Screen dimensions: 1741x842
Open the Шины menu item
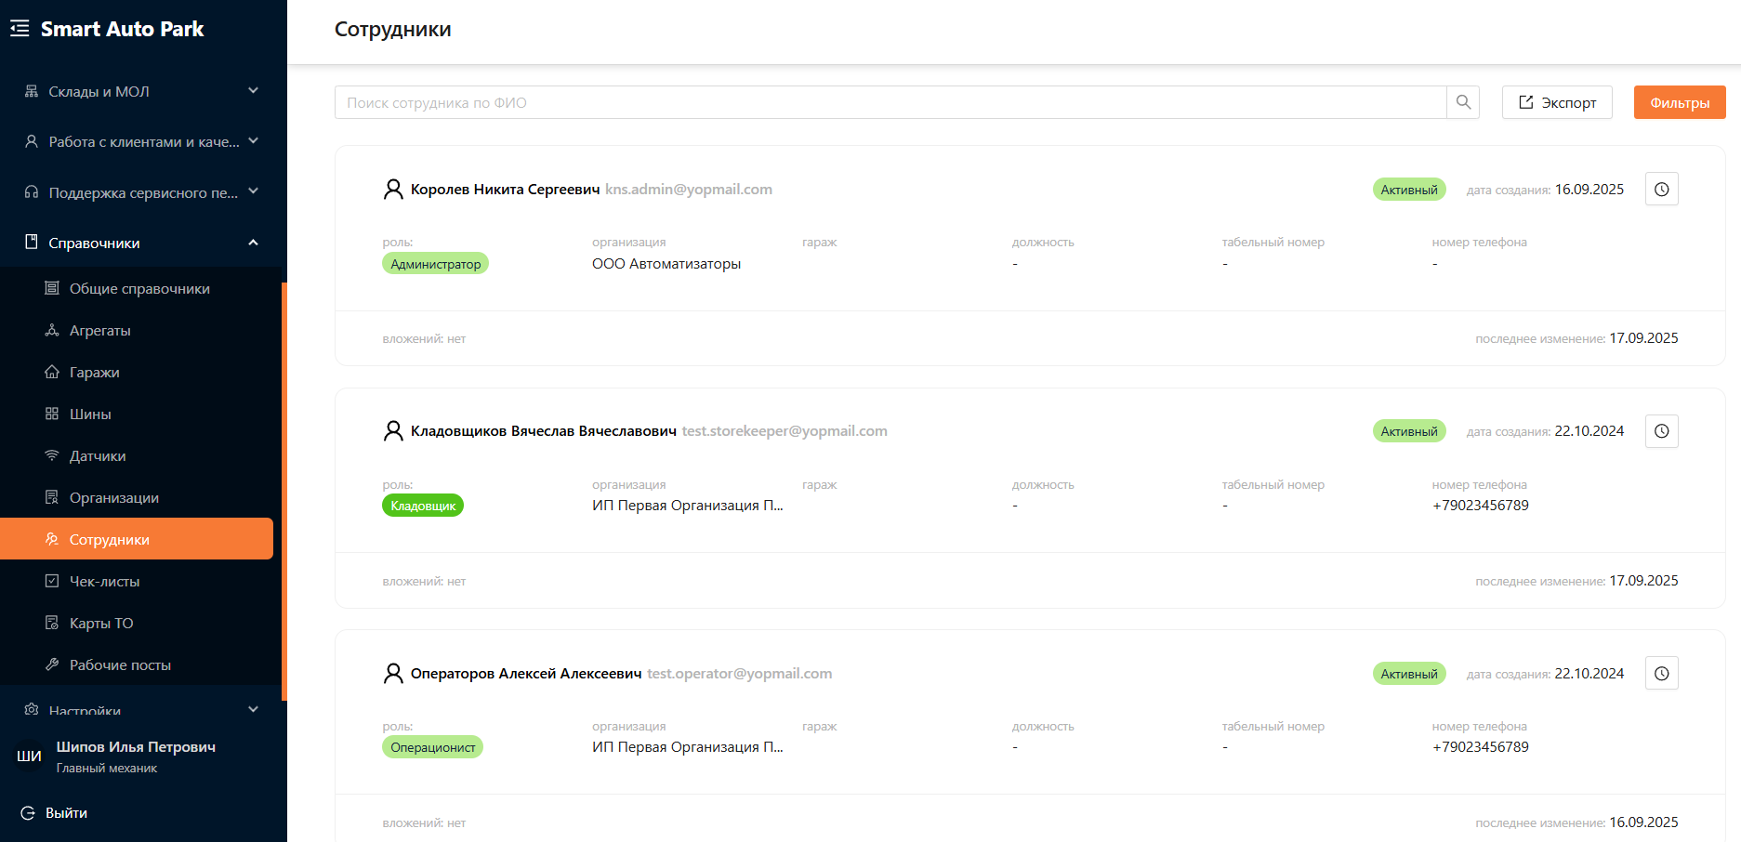click(x=90, y=414)
